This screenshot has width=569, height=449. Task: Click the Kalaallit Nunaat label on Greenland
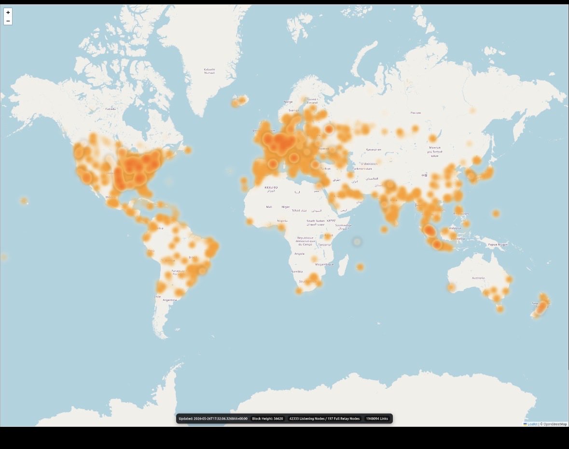(209, 71)
